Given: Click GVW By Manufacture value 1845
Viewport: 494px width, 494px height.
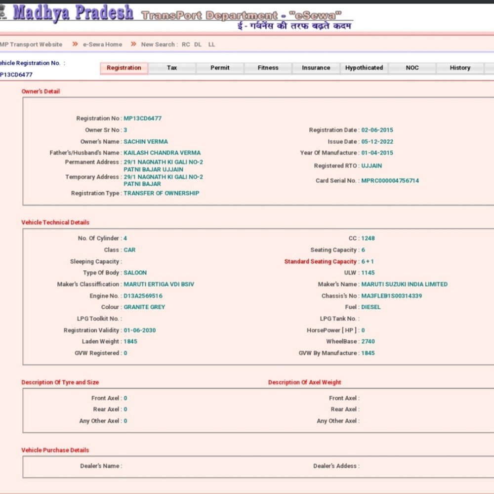Looking at the screenshot, I should point(368,353).
